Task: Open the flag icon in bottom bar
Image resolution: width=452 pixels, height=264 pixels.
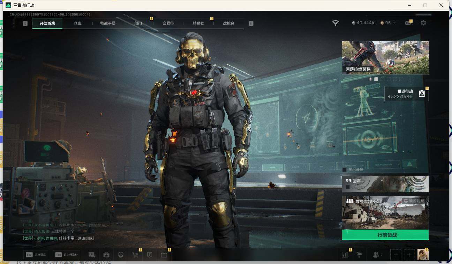Action: pos(359,255)
